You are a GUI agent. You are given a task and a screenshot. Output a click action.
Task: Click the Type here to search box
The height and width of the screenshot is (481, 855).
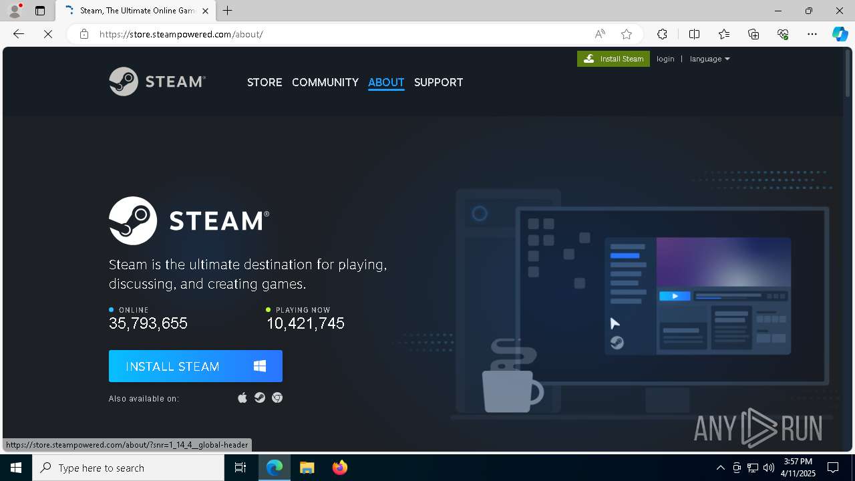pos(128,468)
